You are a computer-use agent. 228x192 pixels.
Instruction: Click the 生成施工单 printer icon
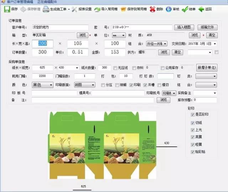point(46,9)
